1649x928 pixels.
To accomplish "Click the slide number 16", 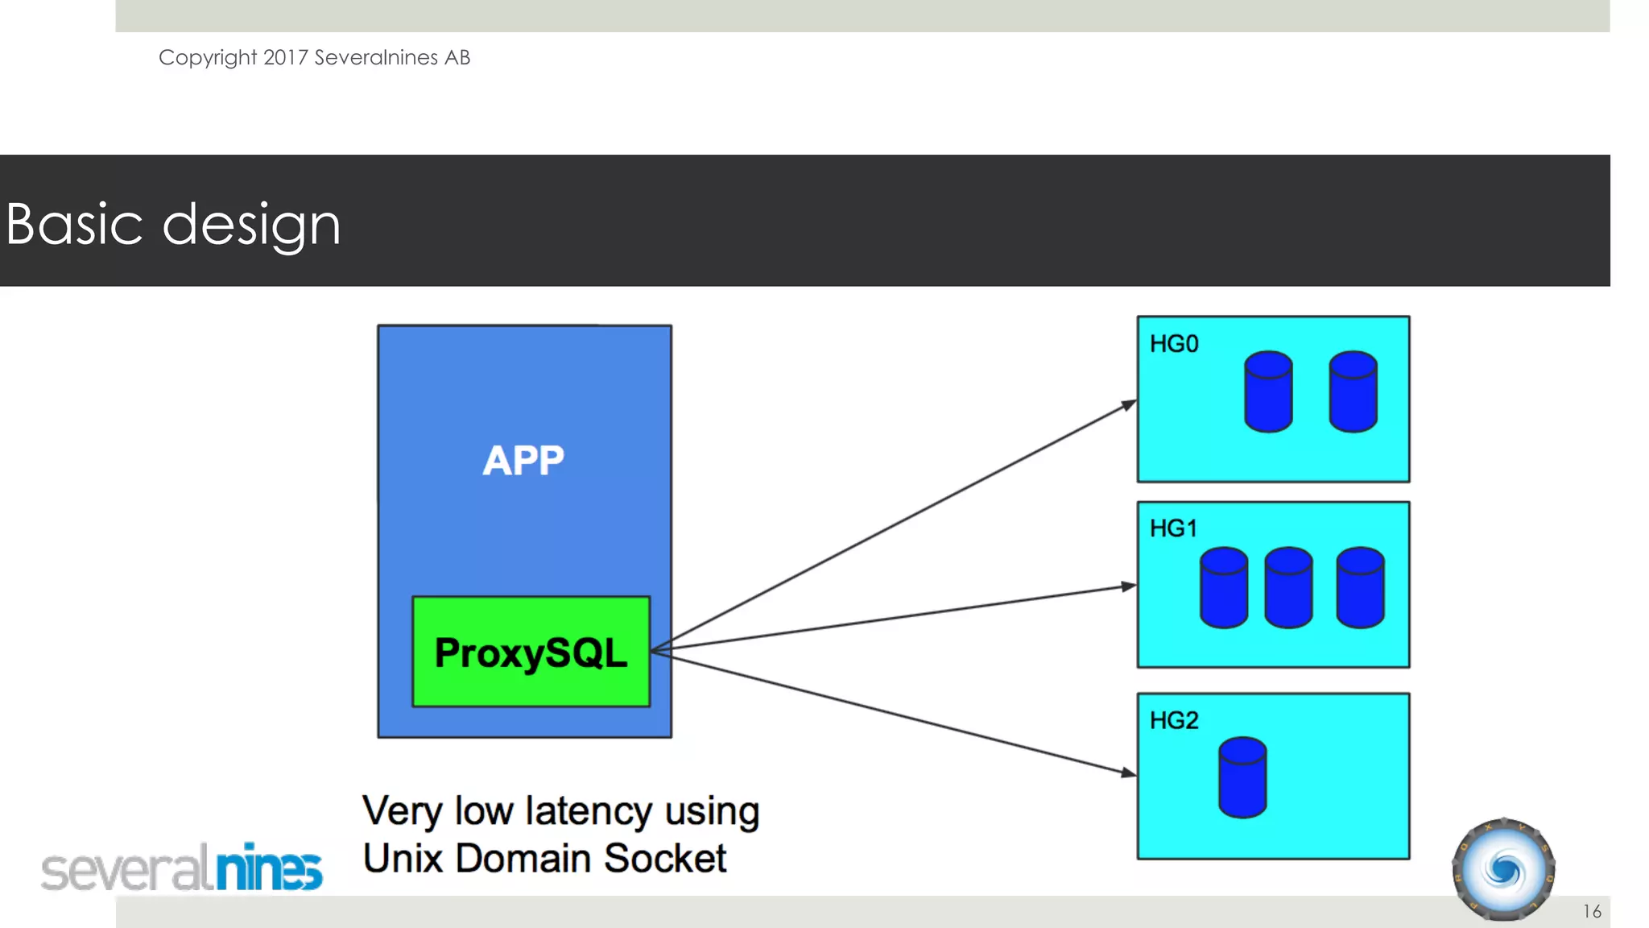I will pyautogui.click(x=1592, y=911).
